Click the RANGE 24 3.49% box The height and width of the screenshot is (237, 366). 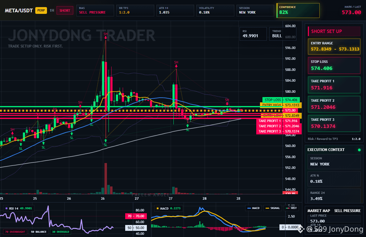click(x=334, y=196)
